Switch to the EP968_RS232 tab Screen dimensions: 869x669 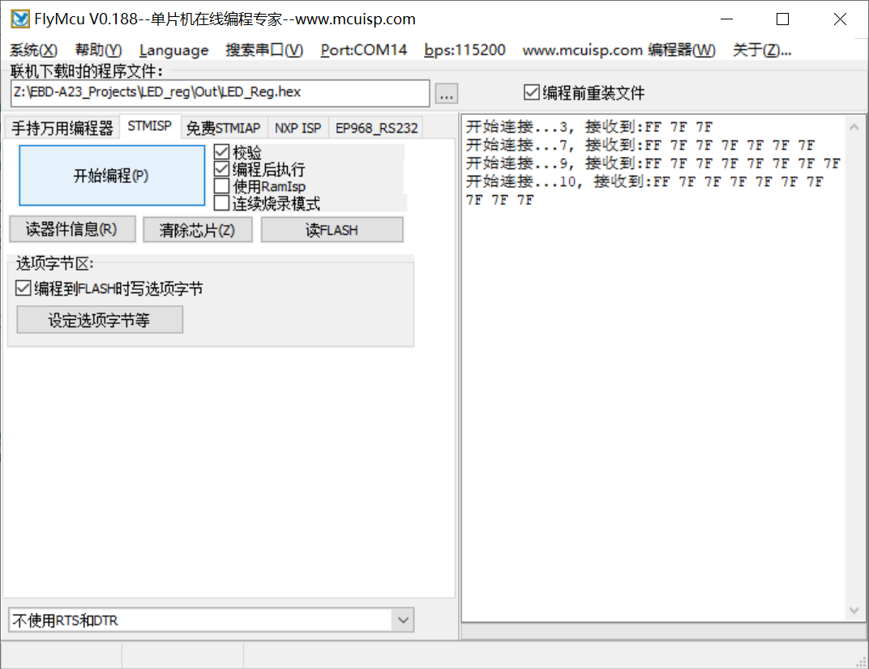coord(376,128)
